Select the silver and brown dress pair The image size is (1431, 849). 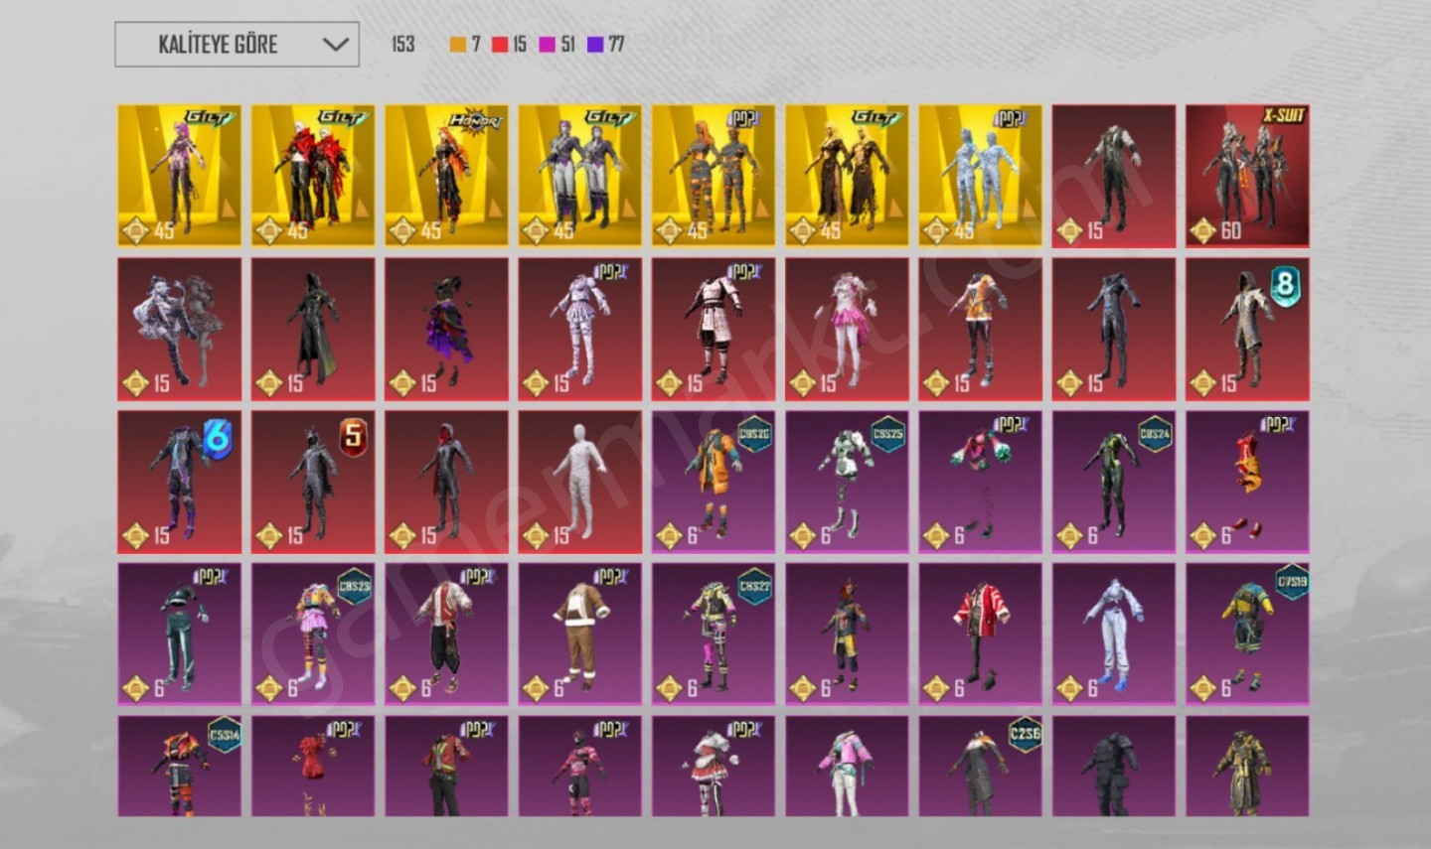pyautogui.click(x=179, y=329)
